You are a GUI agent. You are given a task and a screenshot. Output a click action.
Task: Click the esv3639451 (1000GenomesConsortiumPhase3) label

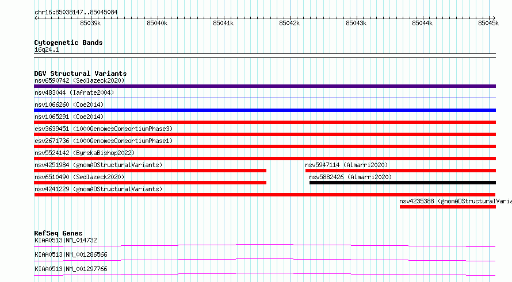click(x=104, y=129)
